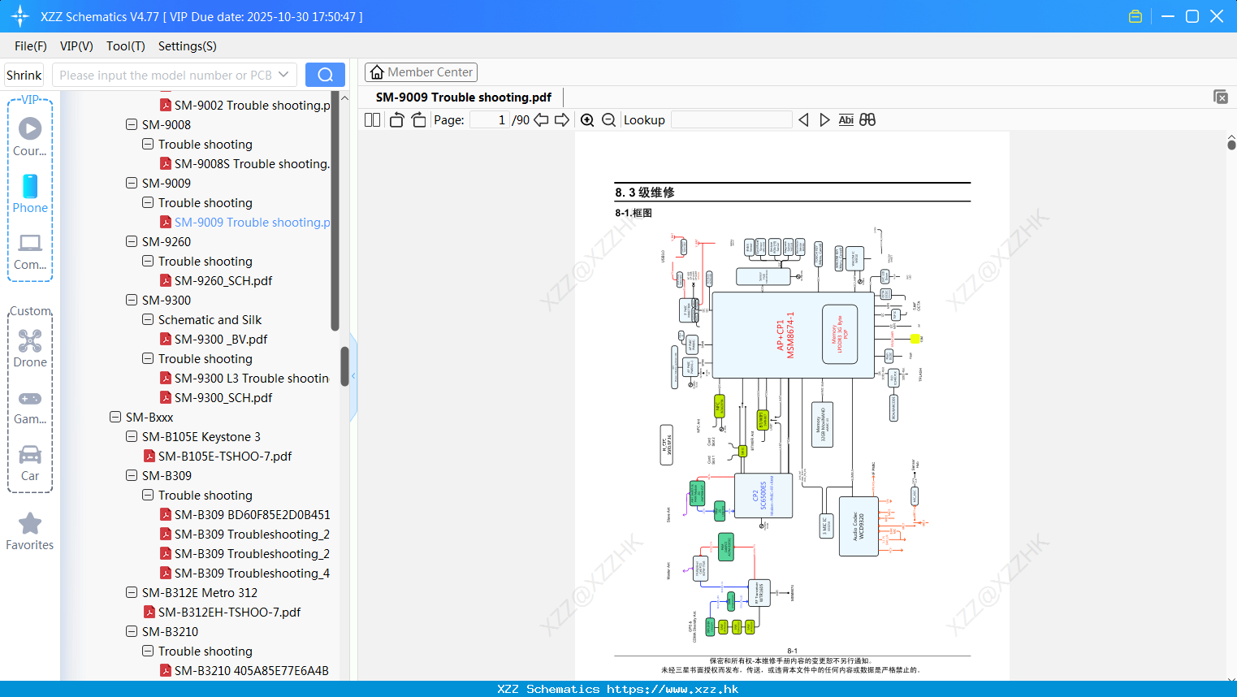Collapse the SM-B3210 node
Viewport: 1237px width, 697px height.
pos(132,632)
